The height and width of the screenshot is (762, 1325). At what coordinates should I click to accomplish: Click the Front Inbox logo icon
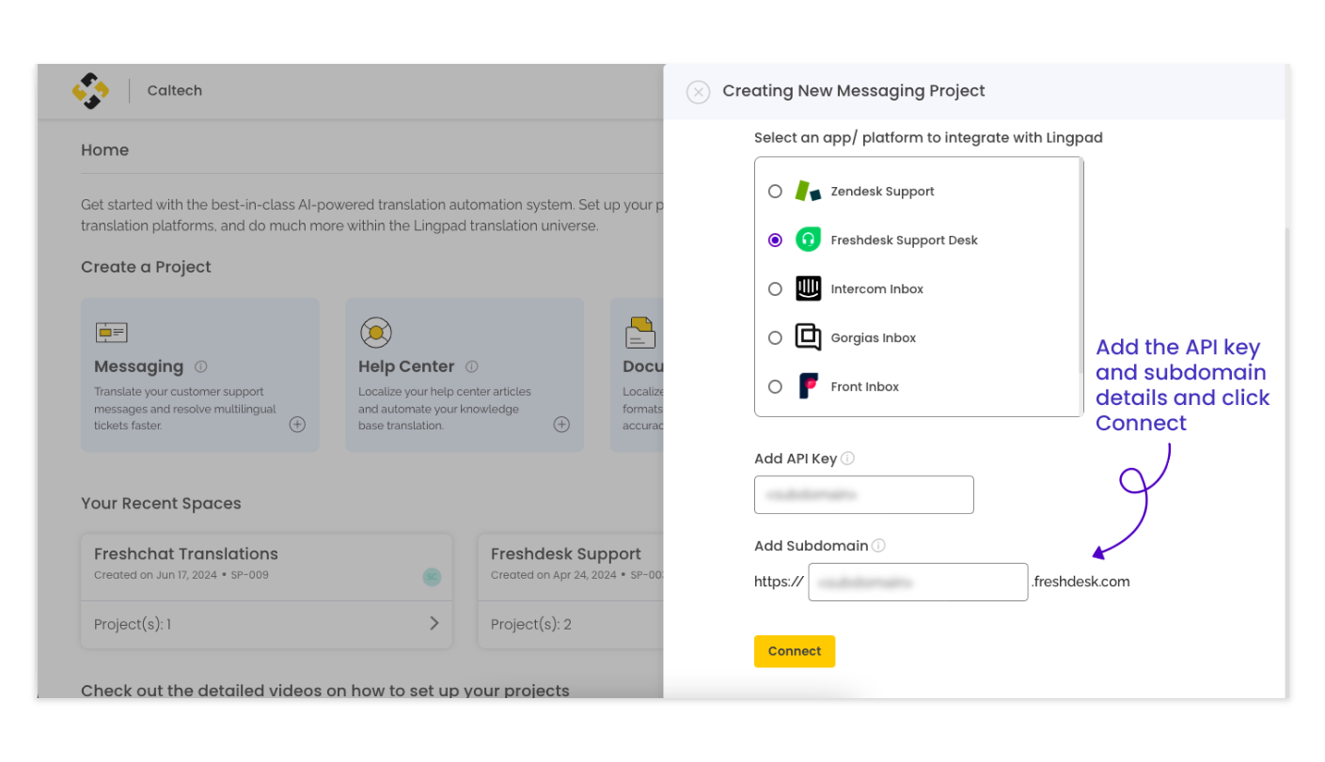point(808,386)
